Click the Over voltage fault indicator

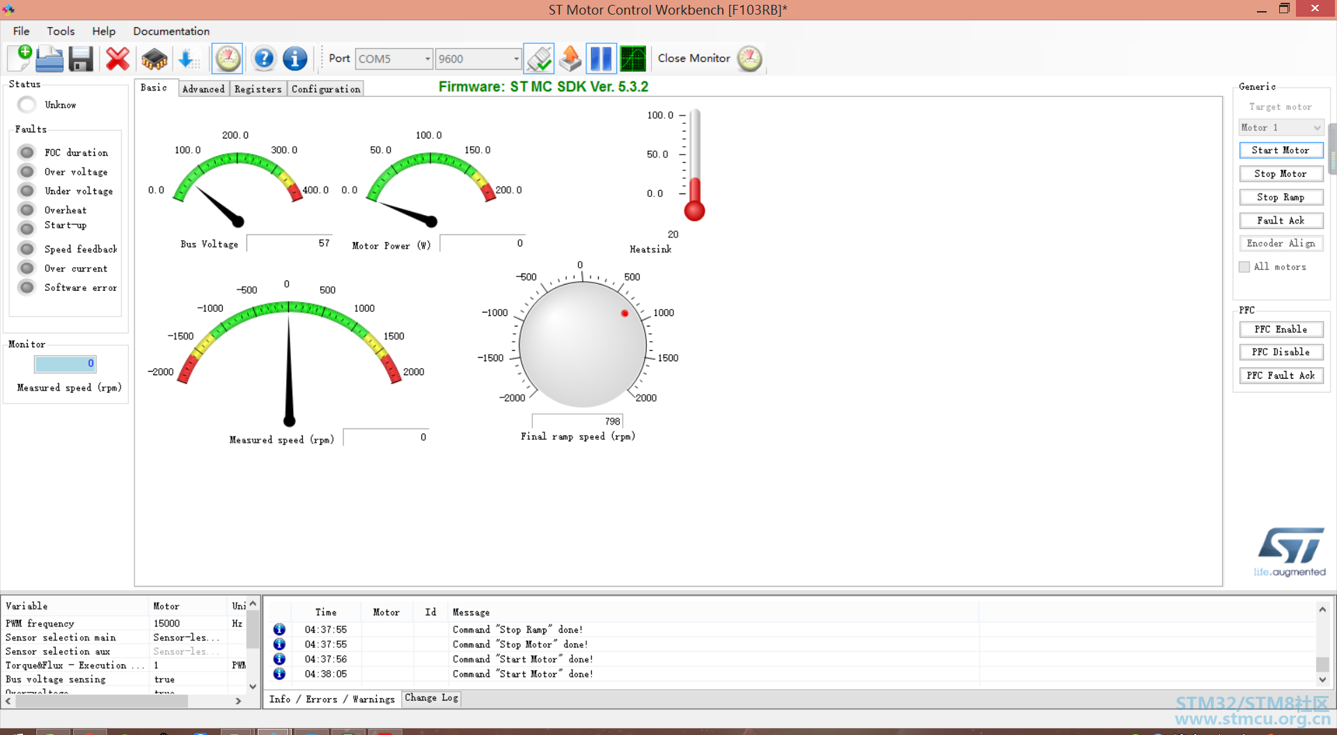click(26, 171)
